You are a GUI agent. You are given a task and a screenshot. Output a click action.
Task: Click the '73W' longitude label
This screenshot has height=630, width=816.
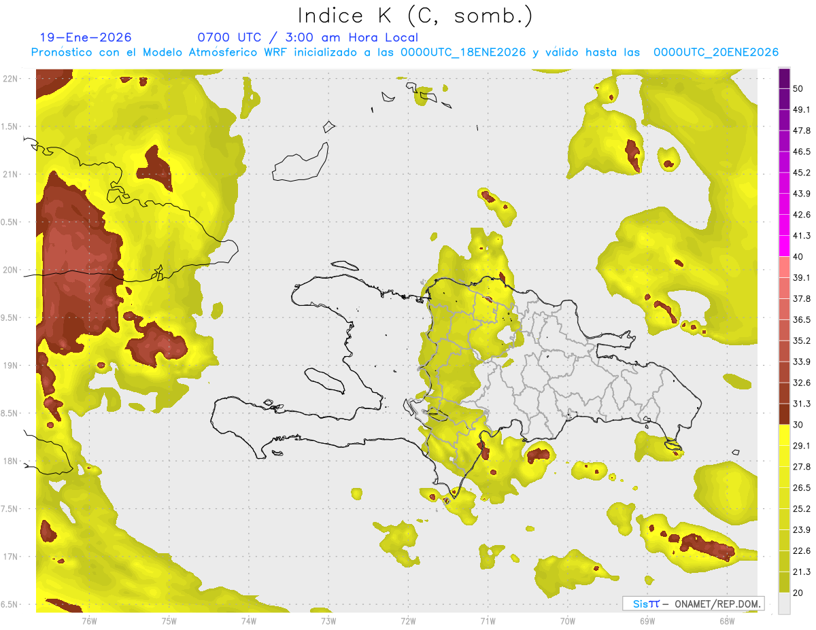[328, 621]
